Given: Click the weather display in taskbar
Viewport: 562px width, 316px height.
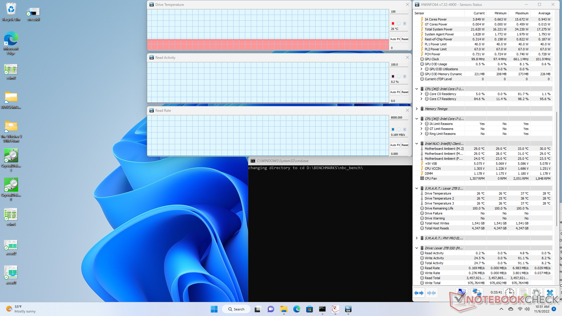Looking at the screenshot, I should 22,309.
